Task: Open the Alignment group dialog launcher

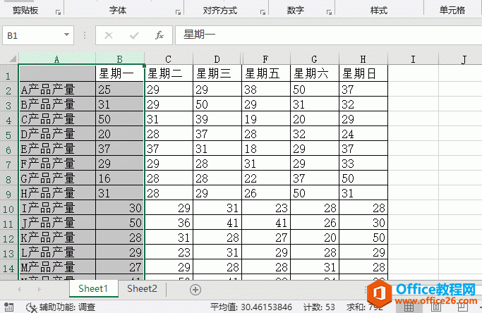Action: coord(263,12)
